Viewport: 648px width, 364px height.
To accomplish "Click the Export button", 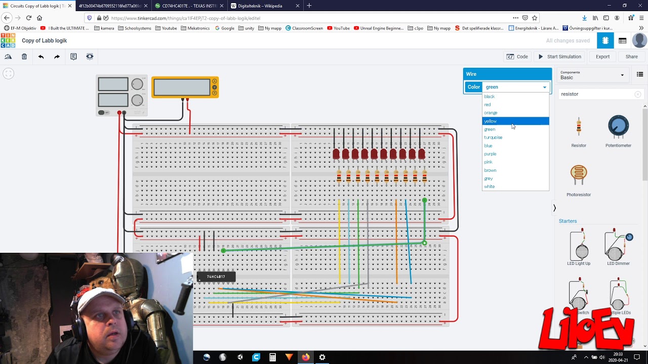I will 602,57.
